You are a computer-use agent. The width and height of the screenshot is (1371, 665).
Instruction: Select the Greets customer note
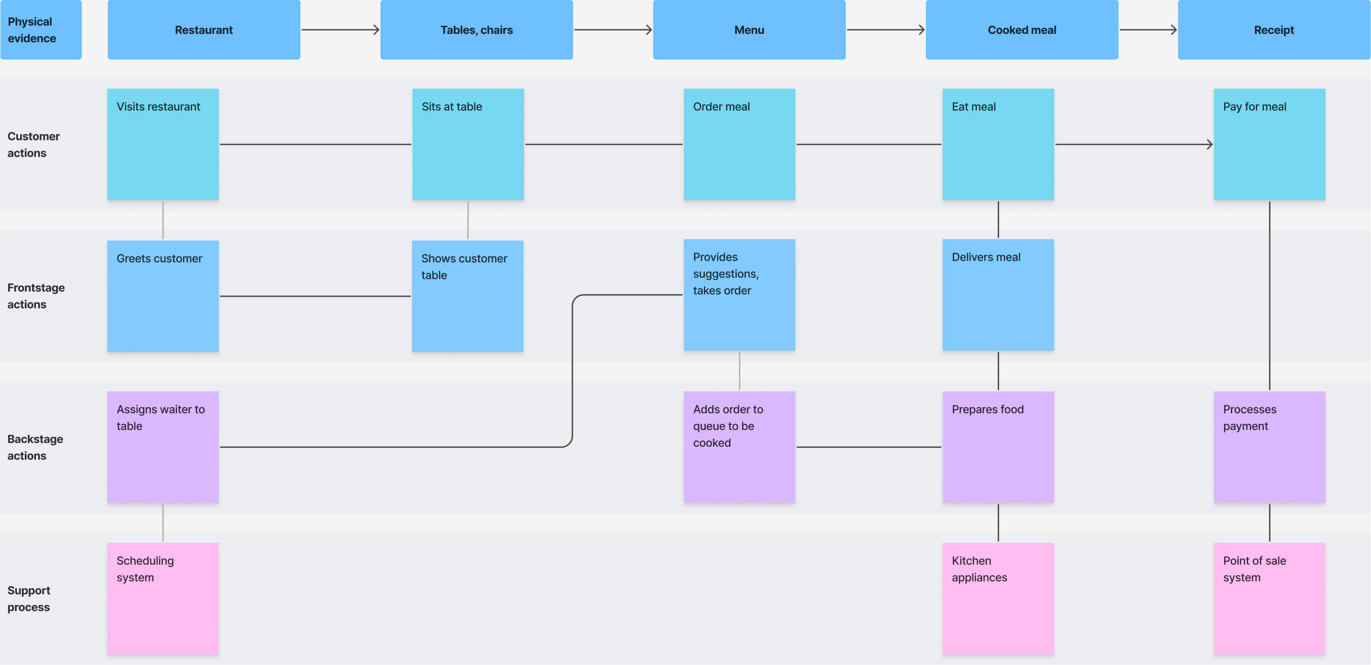coord(163,295)
